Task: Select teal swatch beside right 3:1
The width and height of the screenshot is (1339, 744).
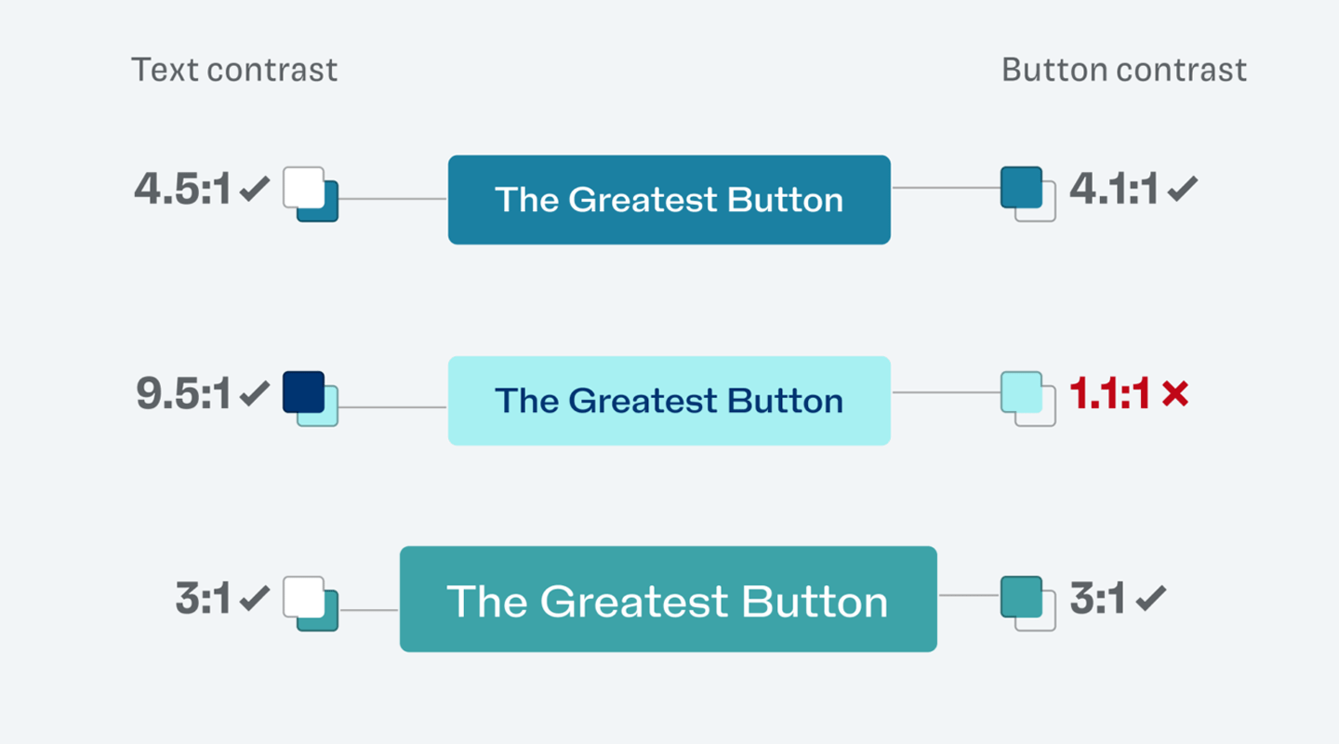Action: (1020, 595)
